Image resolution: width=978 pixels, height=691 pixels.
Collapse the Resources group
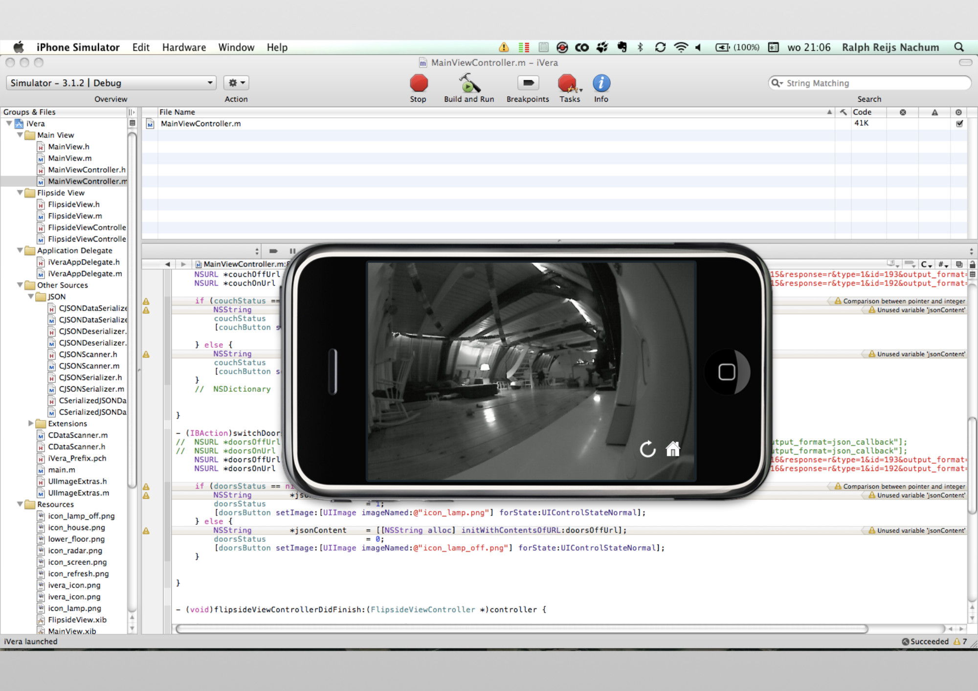(x=20, y=504)
